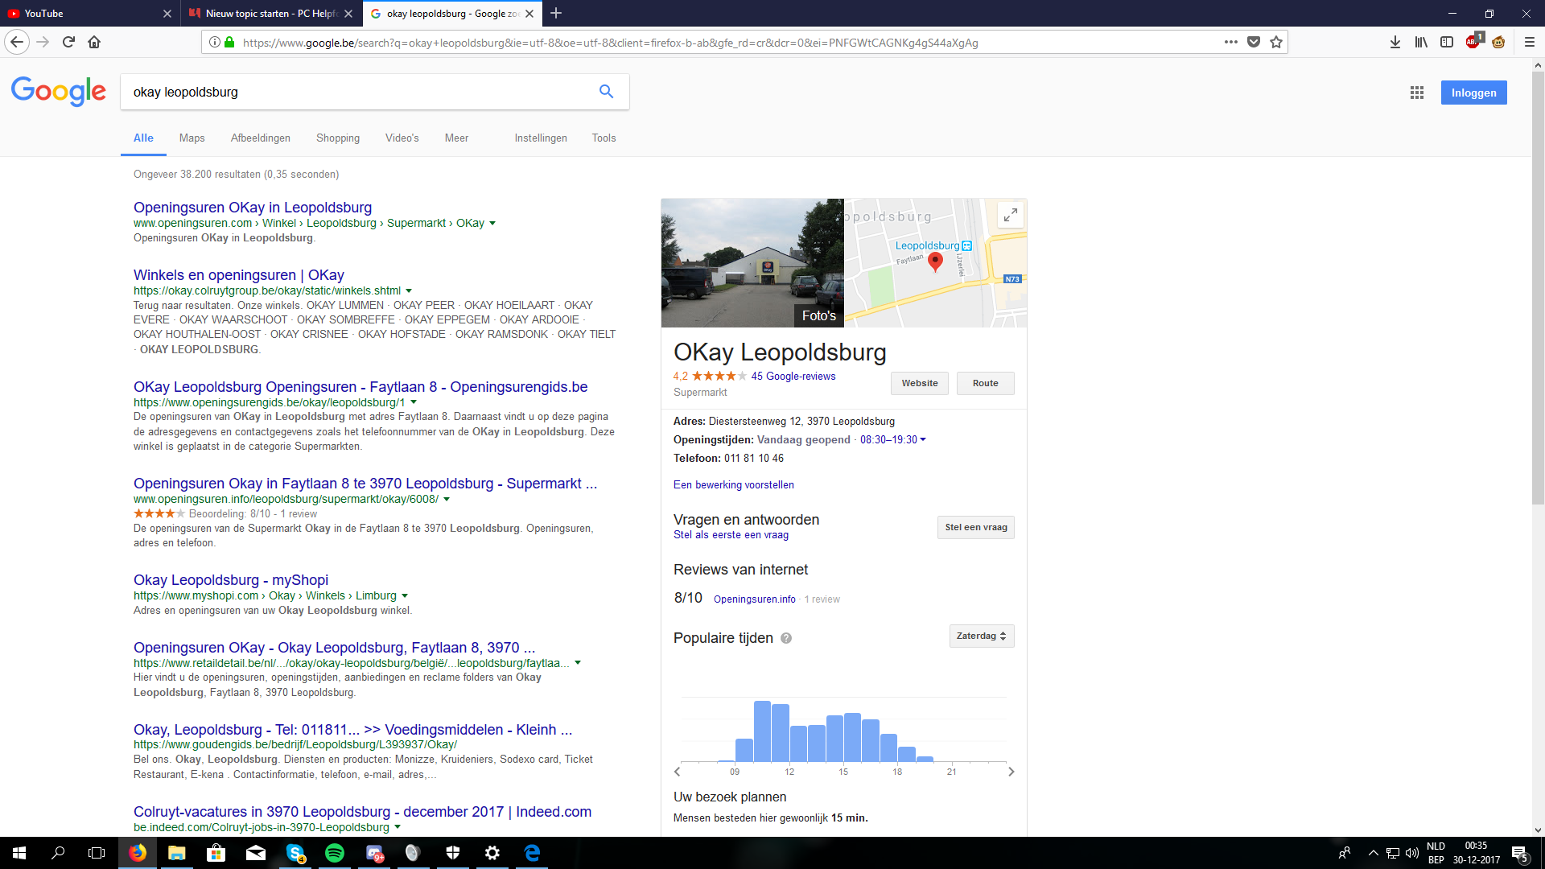The image size is (1545, 869).
Task: Show site information icon in address bar
Action: (214, 42)
